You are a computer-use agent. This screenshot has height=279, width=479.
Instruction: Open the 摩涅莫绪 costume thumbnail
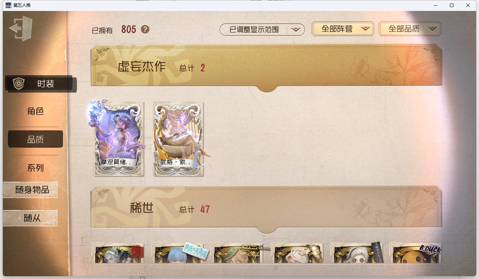coord(119,139)
